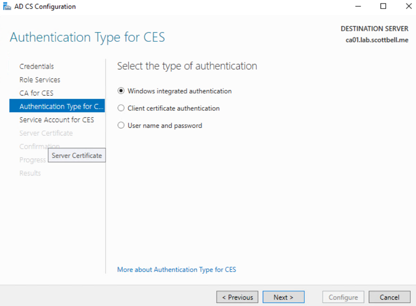Maximize the AD CS Configuration window
Viewport: 416px width, 306px height.
[x=383, y=6]
